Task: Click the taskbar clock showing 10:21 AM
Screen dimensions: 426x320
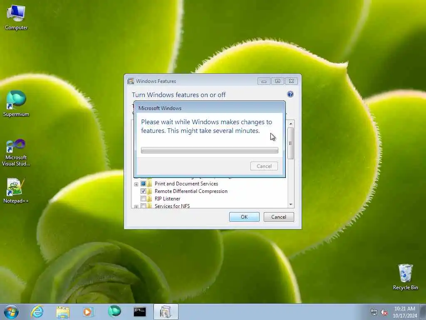Action: point(405,312)
